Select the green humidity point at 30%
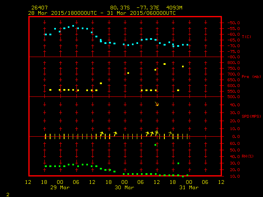Viewport: 263px width, 197px height. pos(178,163)
